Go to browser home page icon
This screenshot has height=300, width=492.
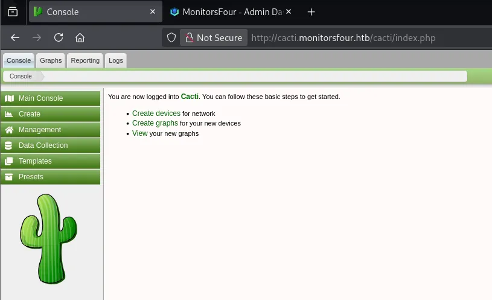[80, 37]
